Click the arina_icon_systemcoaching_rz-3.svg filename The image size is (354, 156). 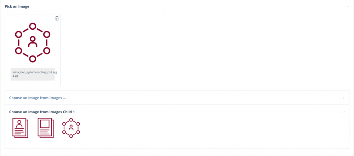pos(35,72)
